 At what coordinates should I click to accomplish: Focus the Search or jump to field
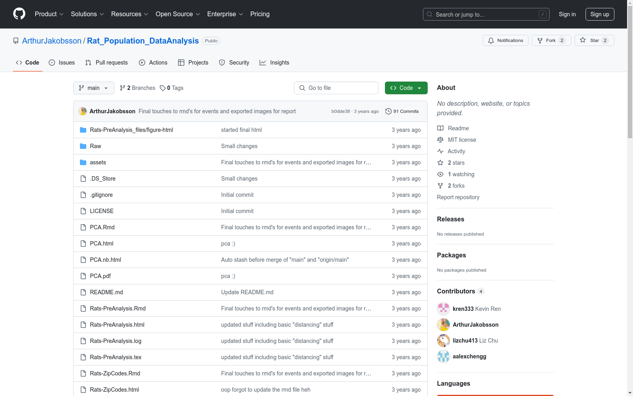486,14
